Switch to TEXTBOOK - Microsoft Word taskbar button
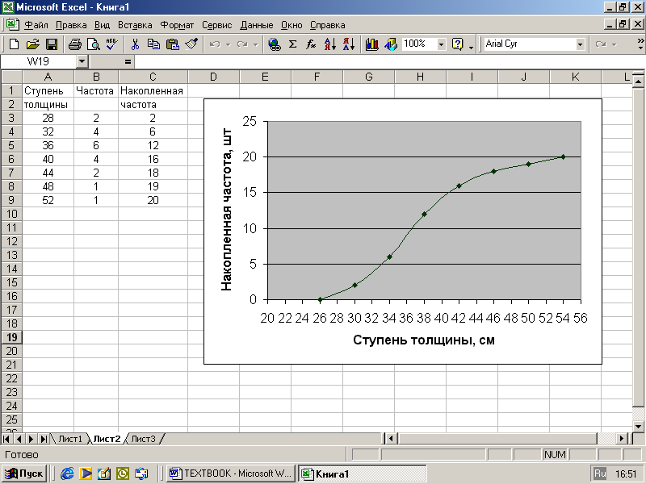Viewport: 646px width, 484px height. pos(231,474)
